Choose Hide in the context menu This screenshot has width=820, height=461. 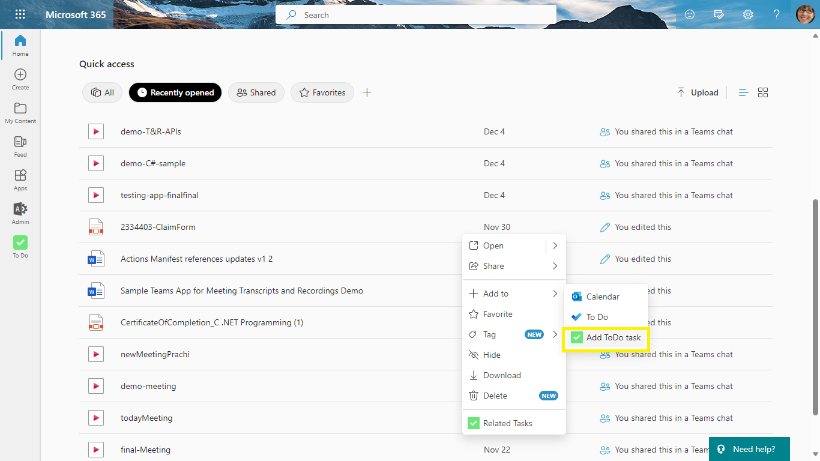[514, 355]
